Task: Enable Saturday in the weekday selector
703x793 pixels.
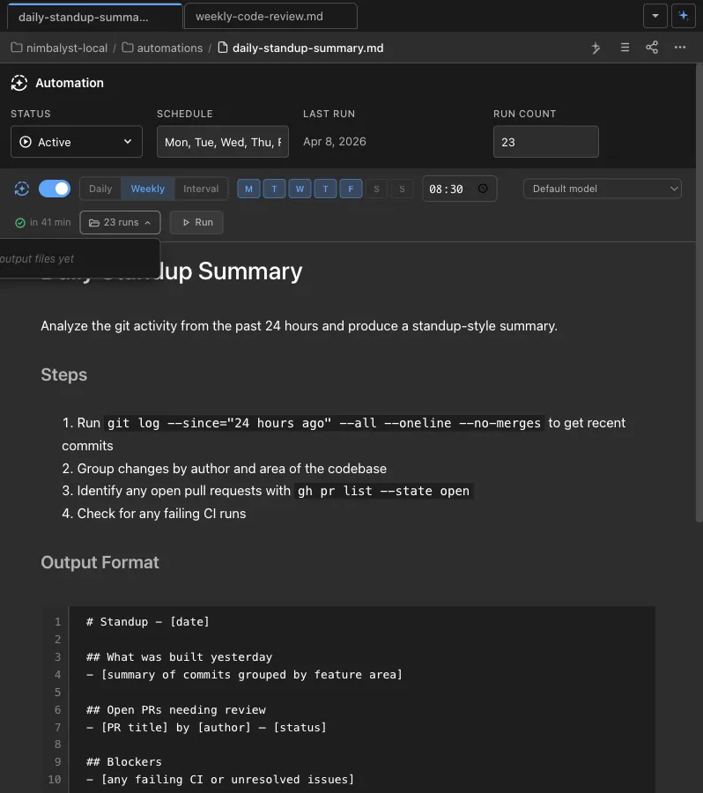Action: [x=378, y=189]
